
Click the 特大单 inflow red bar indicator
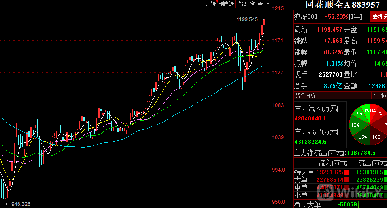(x=347, y=172)
